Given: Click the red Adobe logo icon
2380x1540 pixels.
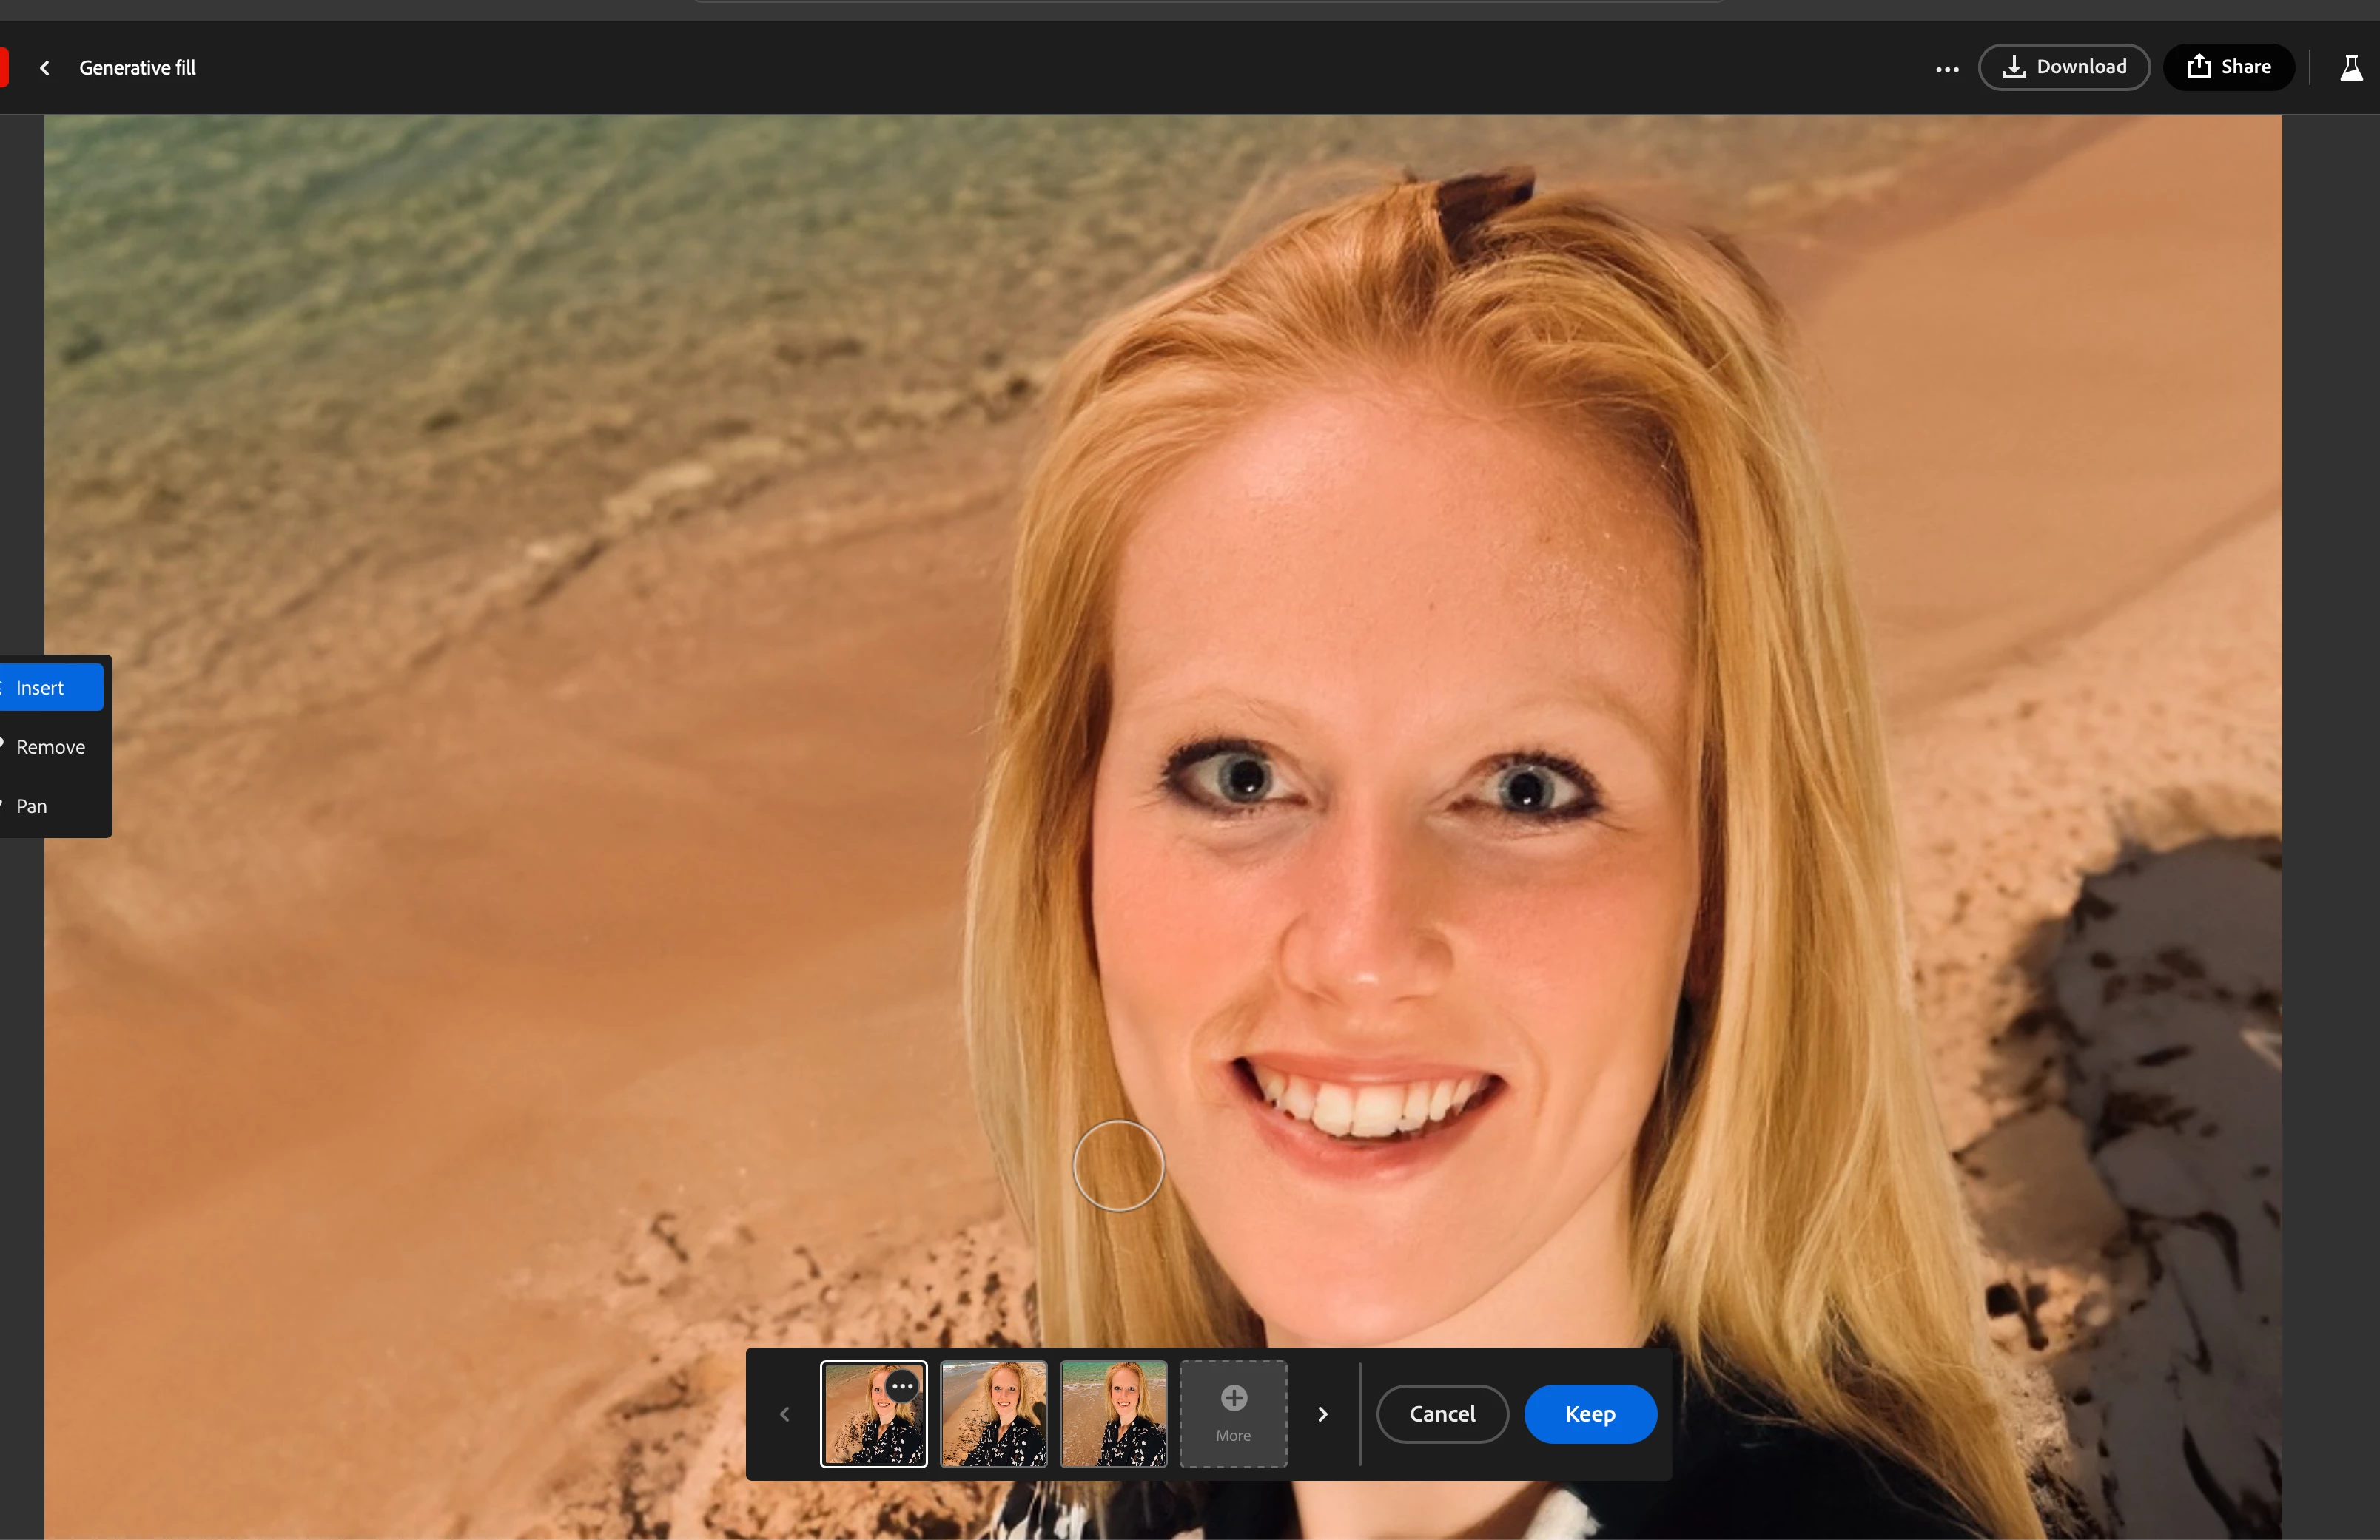Looking at the screenshot, I should coord(3,68).
